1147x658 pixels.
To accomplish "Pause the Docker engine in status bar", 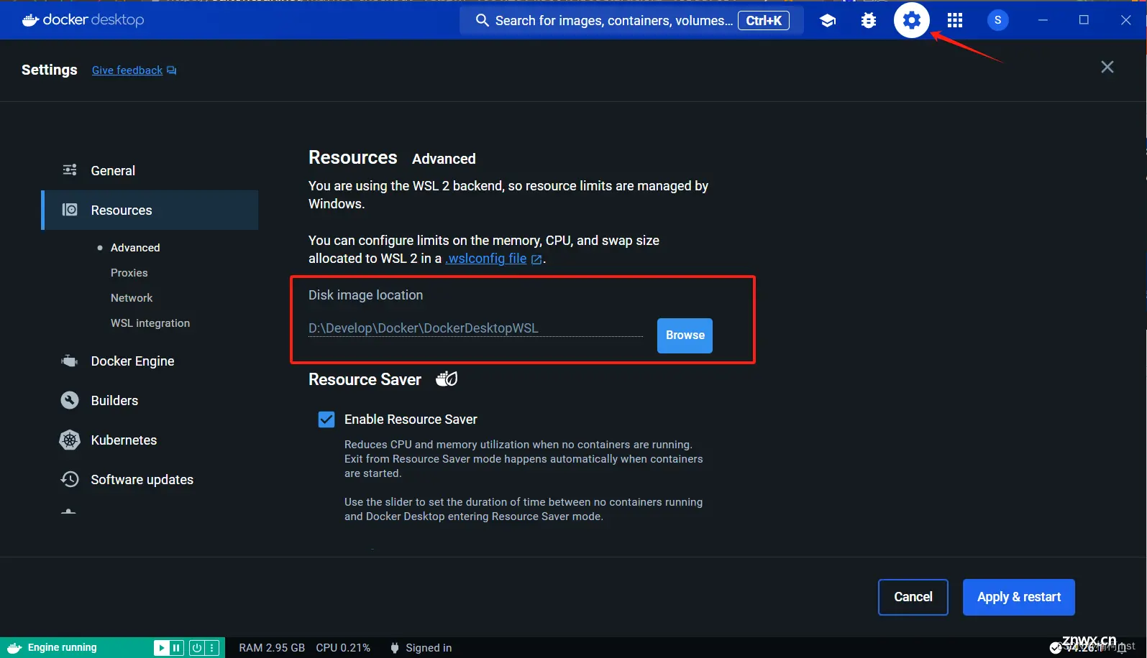I will [x=176, y=648].
